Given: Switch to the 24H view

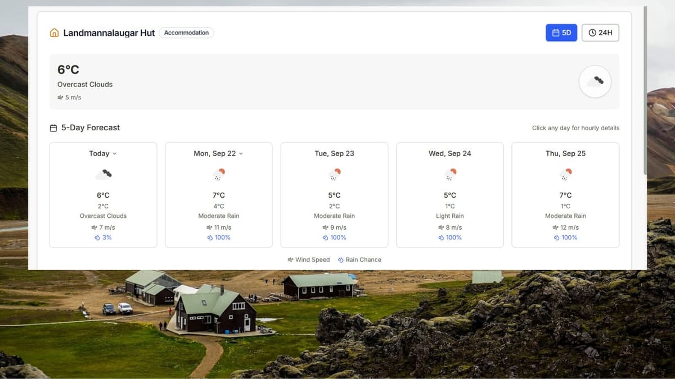Looking at the screenshot, I should pyautogui.click(x=600, y=33).
